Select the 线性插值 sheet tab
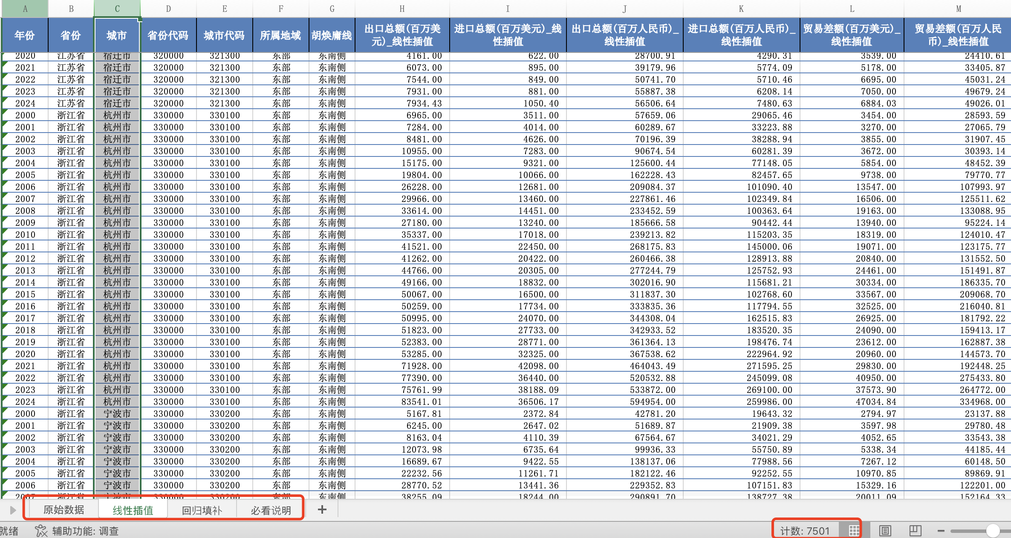 (133, 510)
